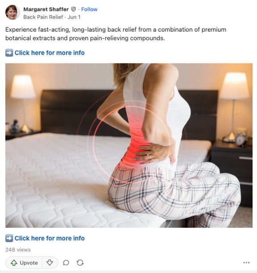Click the green upvote arrow icon
257x273 pixels.
(x=14, y=263)
